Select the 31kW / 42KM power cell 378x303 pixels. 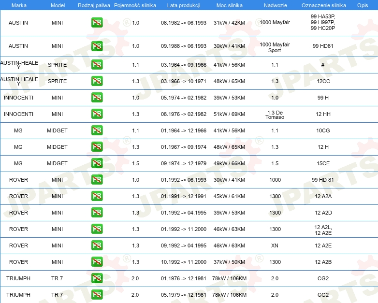(x=229, y=23)
